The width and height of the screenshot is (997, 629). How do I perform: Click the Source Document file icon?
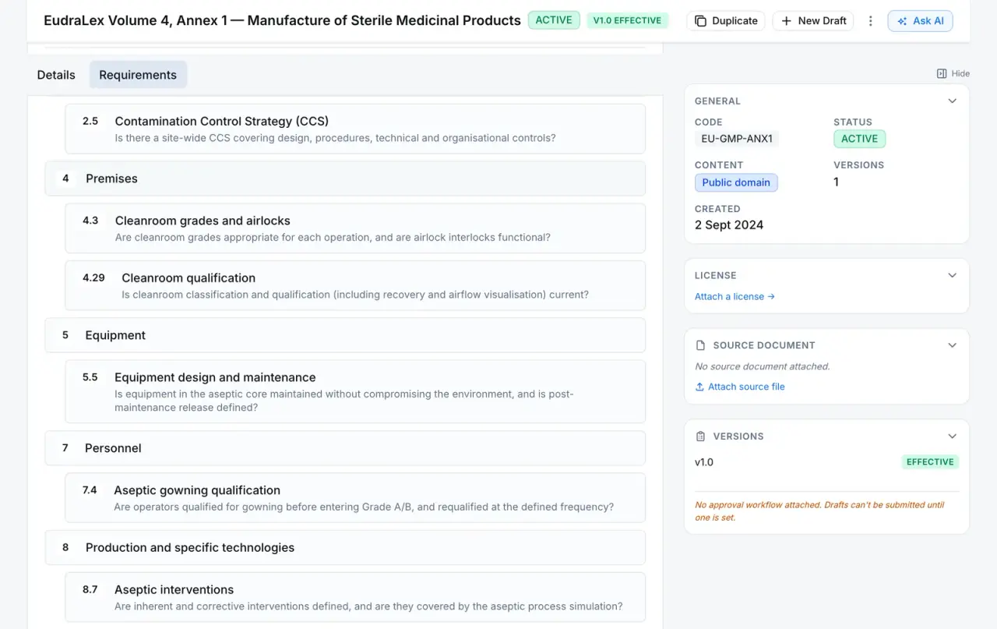pos(700,345)
